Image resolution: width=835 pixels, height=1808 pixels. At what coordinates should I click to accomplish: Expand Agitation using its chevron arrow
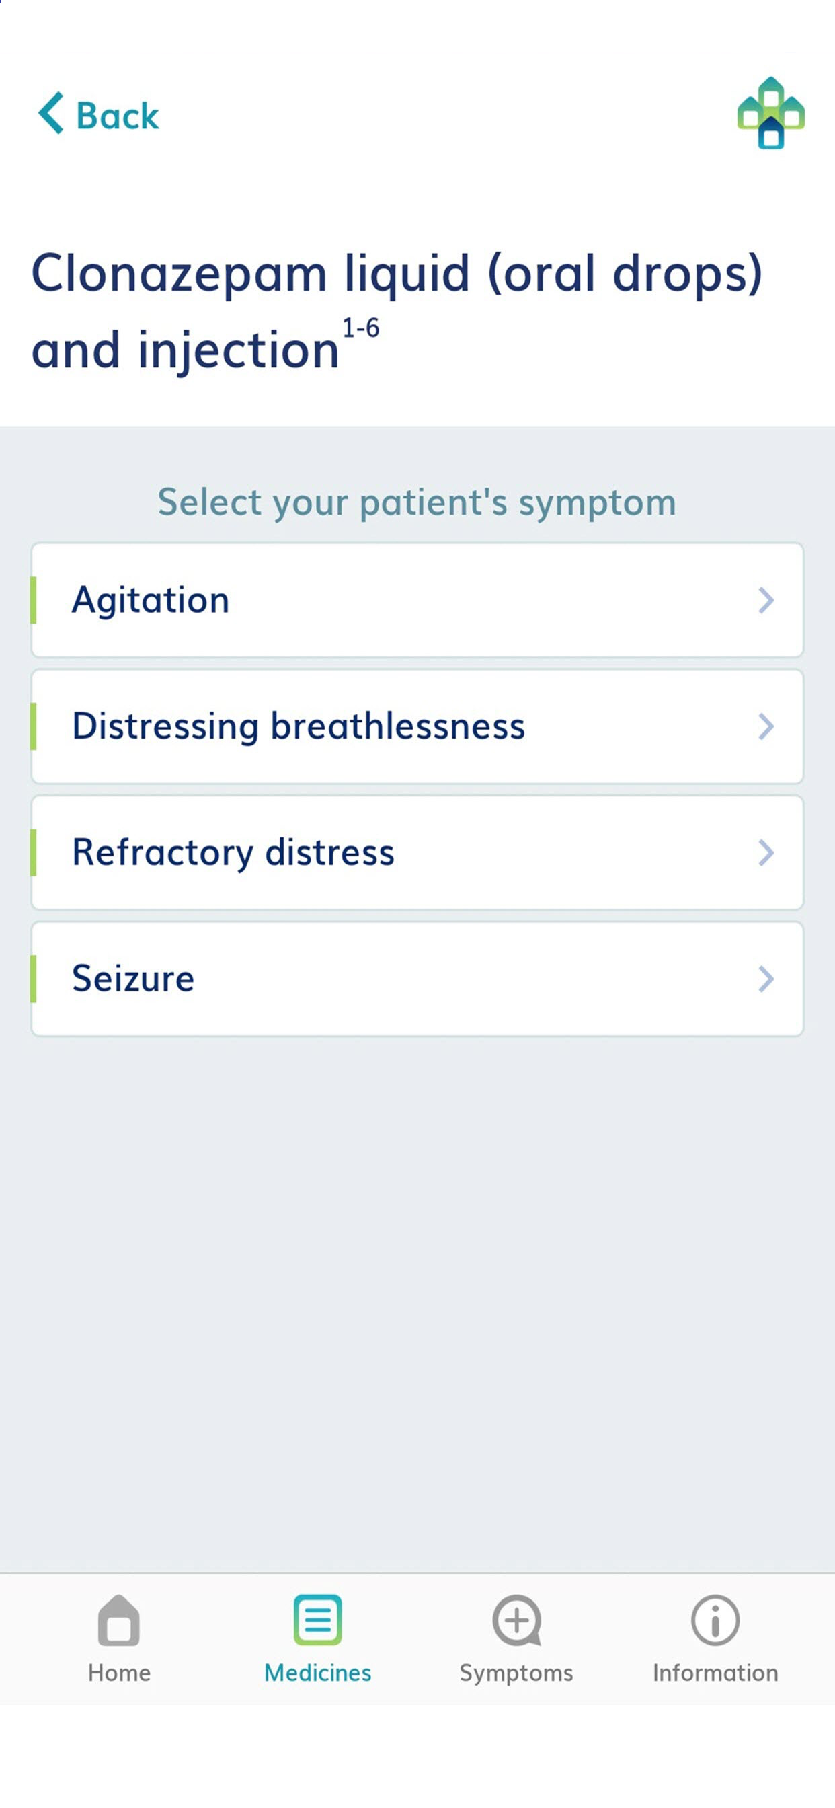[766, 600]
